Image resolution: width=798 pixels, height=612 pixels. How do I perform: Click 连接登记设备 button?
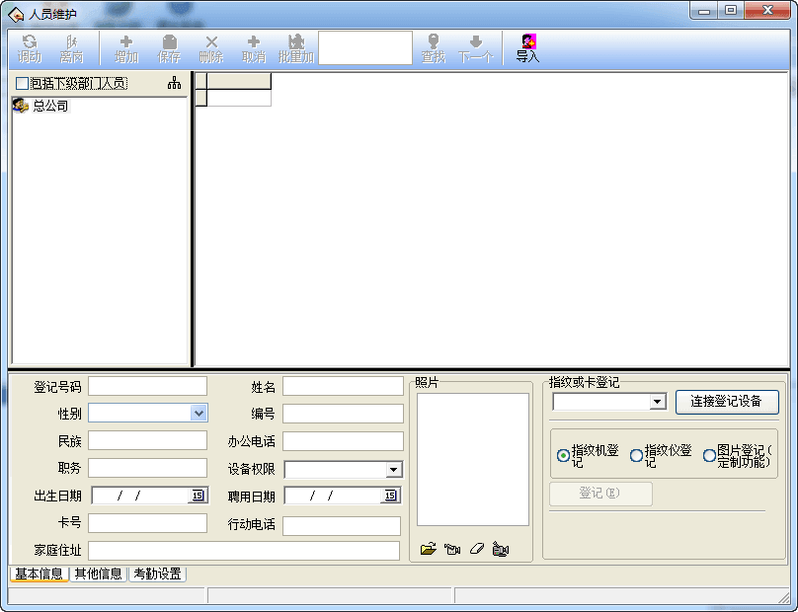coord(727,402)
